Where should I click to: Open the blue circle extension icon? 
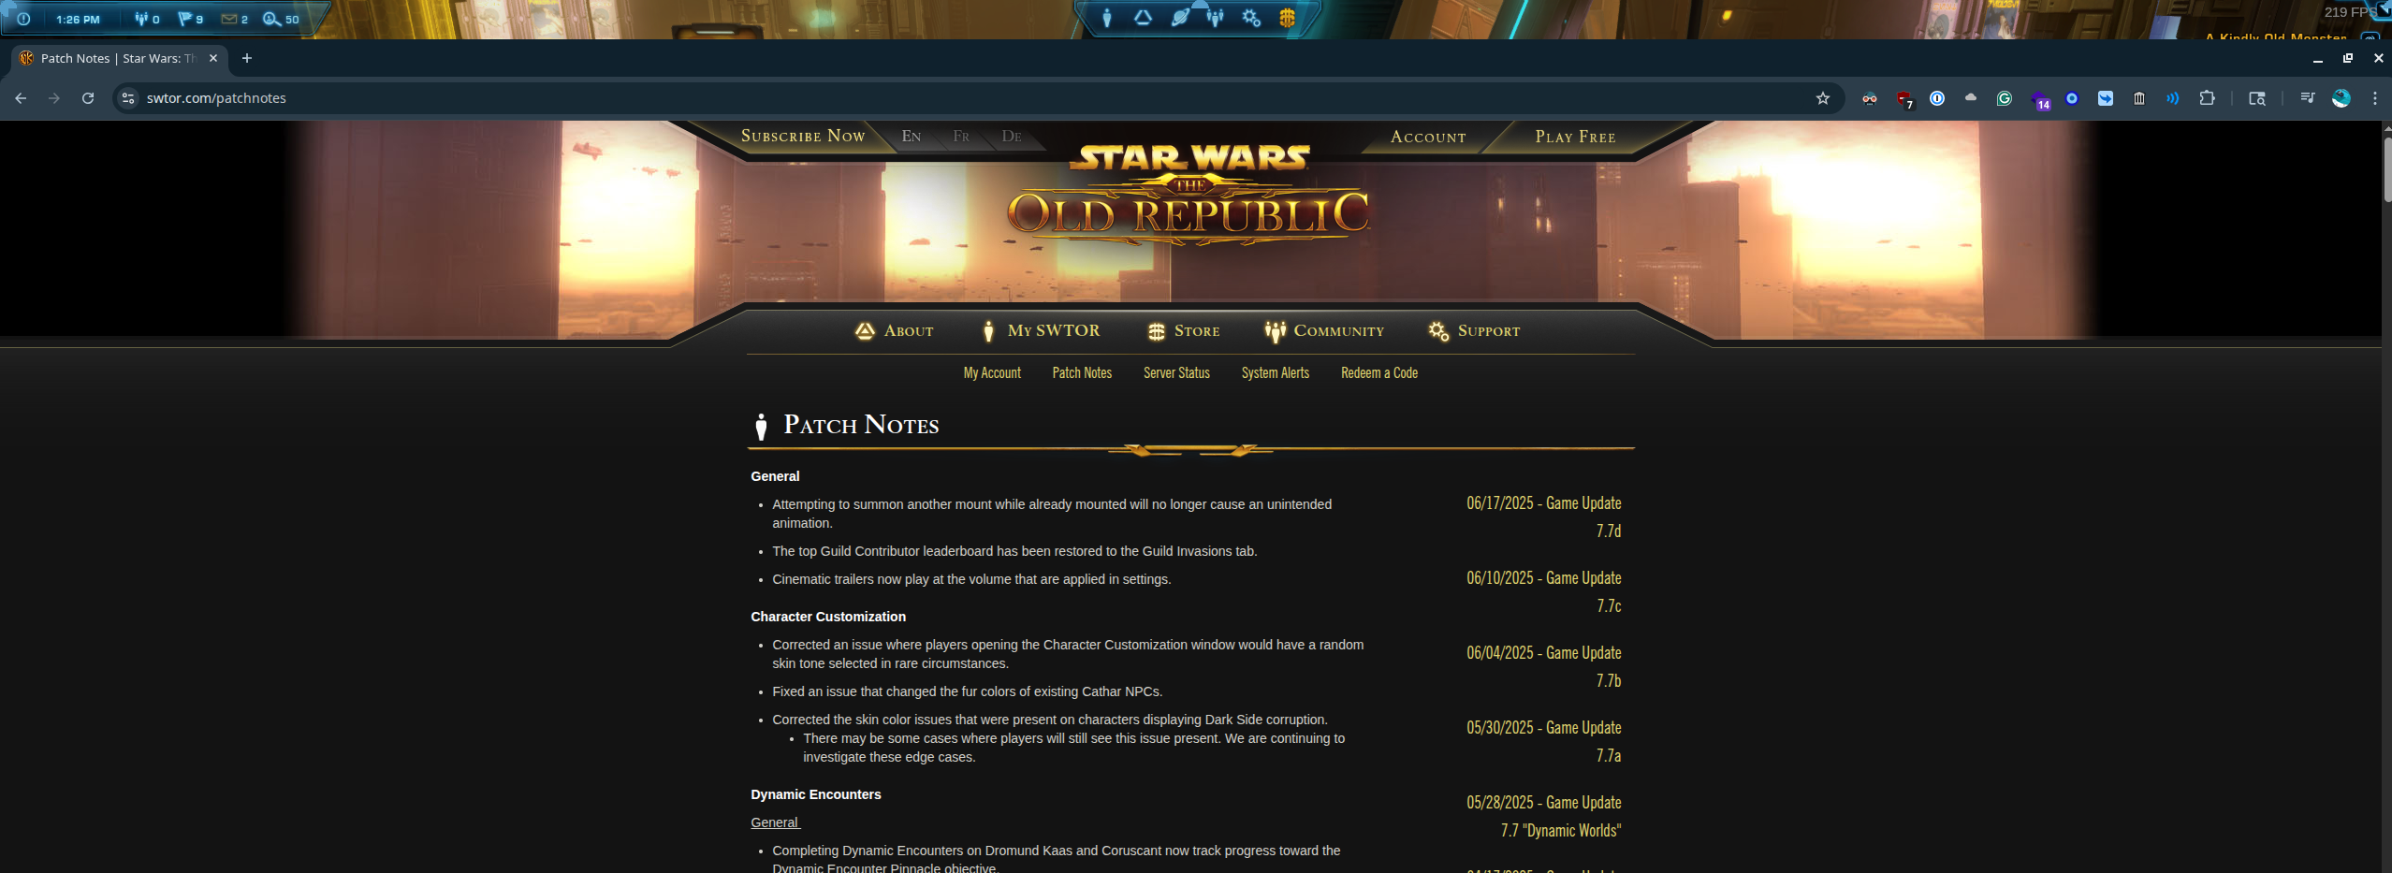[2072, 98]
